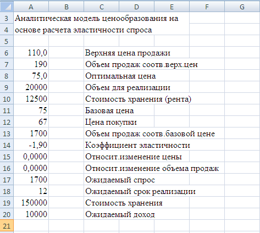Select column D header

136,7
